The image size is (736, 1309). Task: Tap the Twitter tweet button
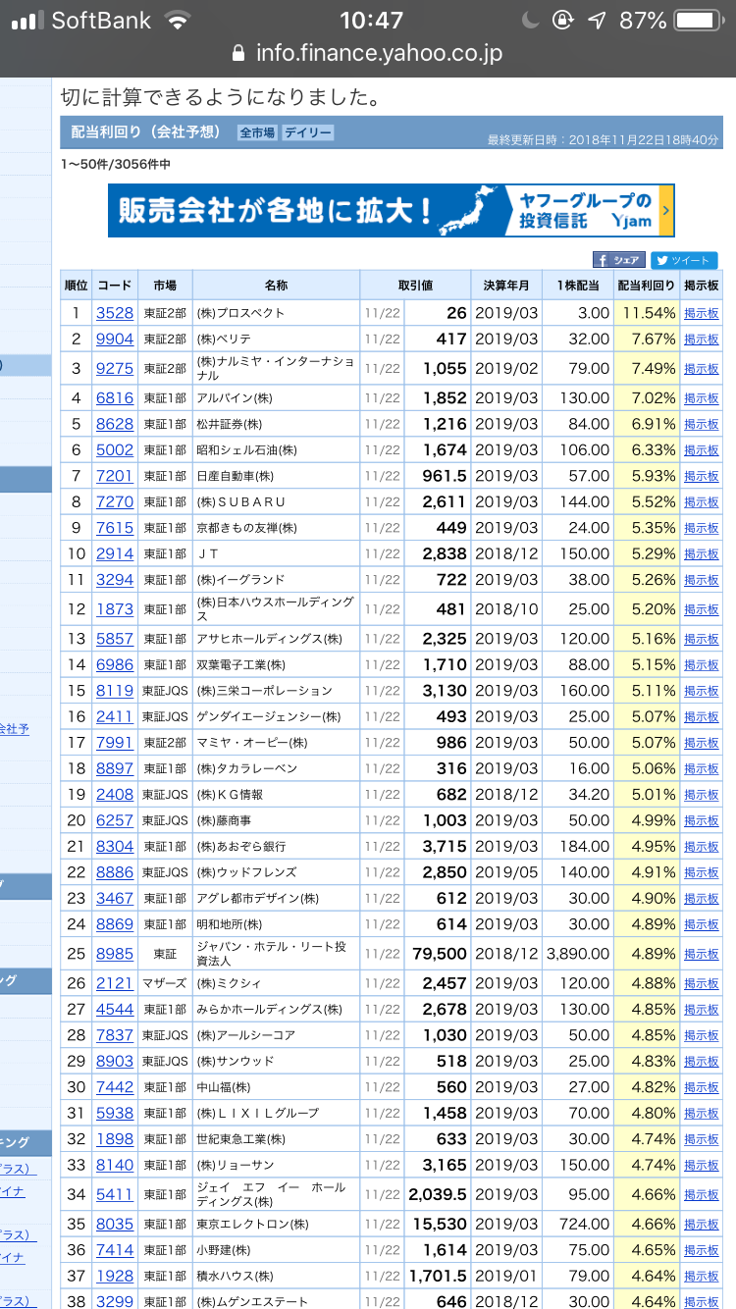[684, 260]
